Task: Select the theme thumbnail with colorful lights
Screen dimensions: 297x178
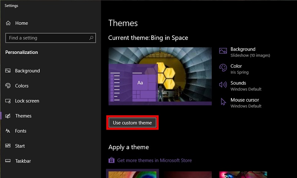Action: [243, 174]
